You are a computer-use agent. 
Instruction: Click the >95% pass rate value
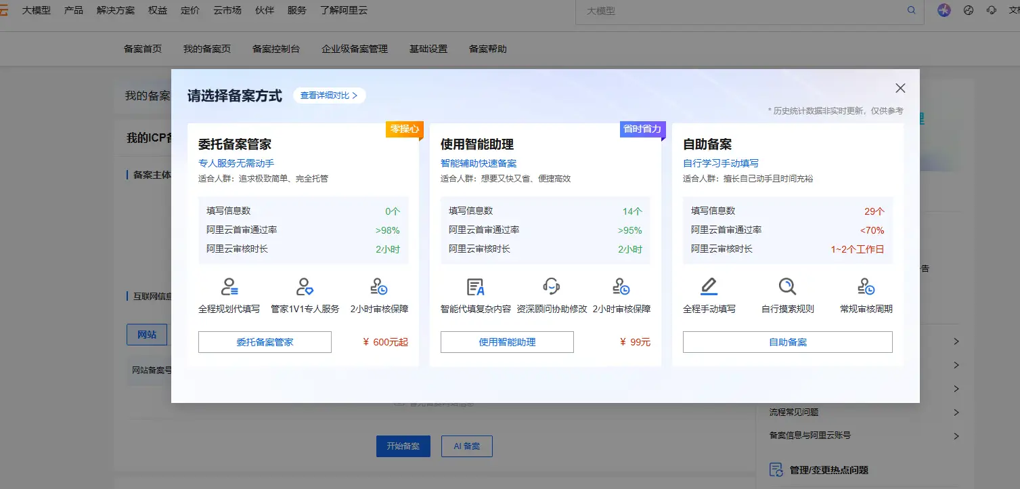[630, 230]
